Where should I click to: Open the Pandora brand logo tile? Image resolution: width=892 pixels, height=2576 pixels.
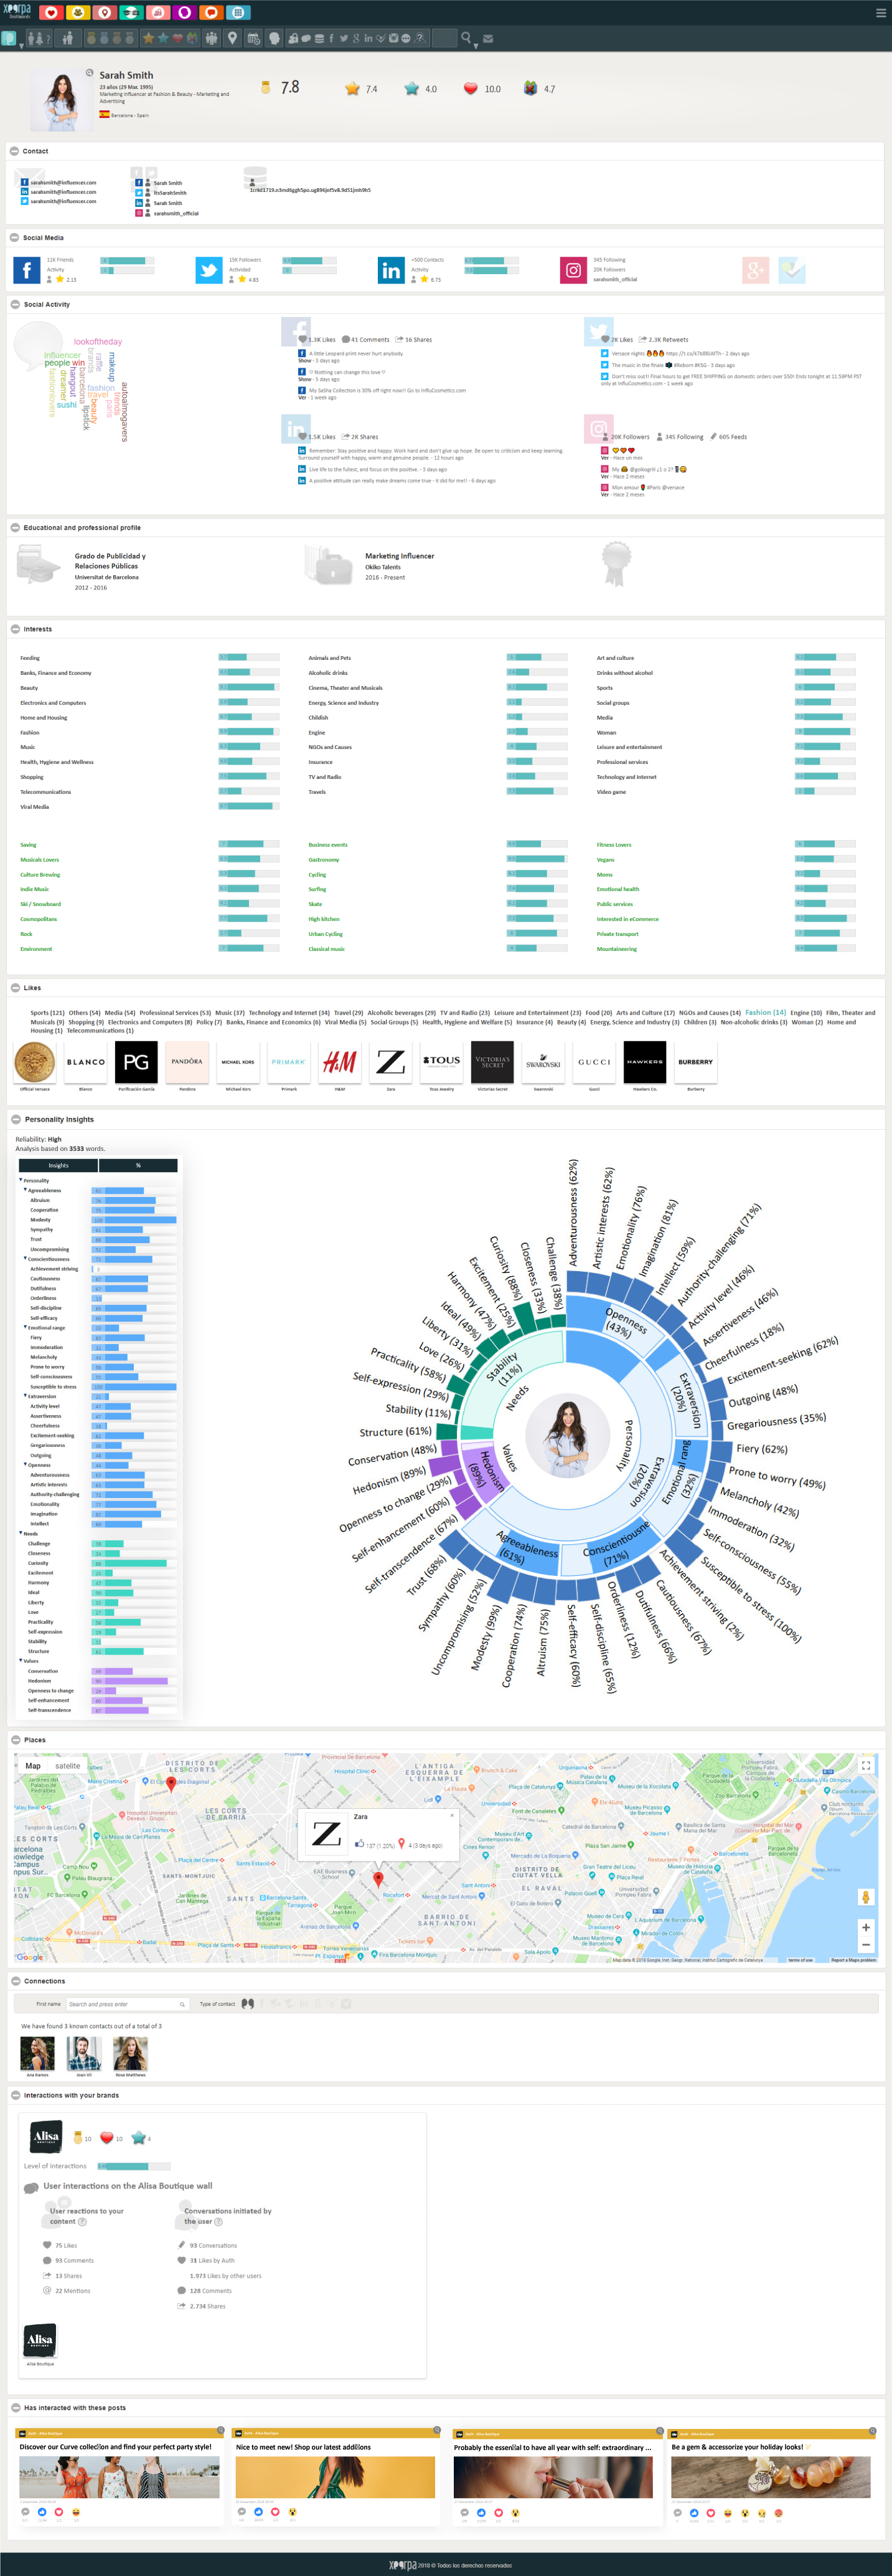(187, 1062)
